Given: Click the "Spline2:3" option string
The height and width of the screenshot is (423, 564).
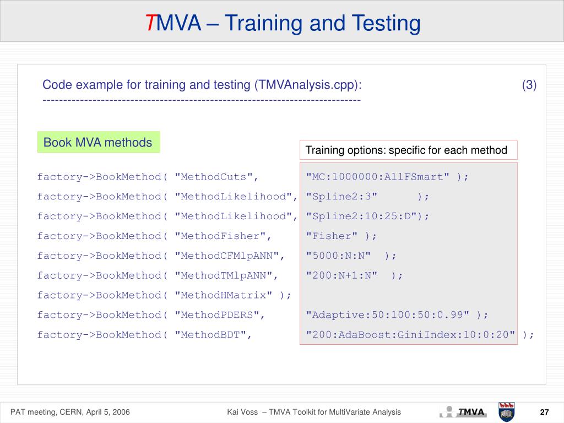Looking at the screenshot, I should 341,197.
